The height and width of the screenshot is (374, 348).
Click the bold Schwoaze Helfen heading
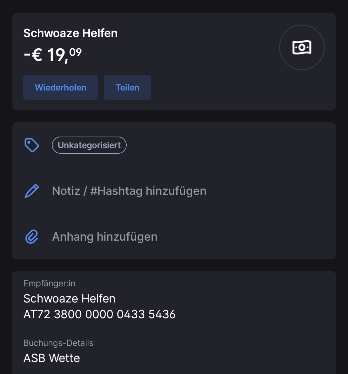(70, 33)
